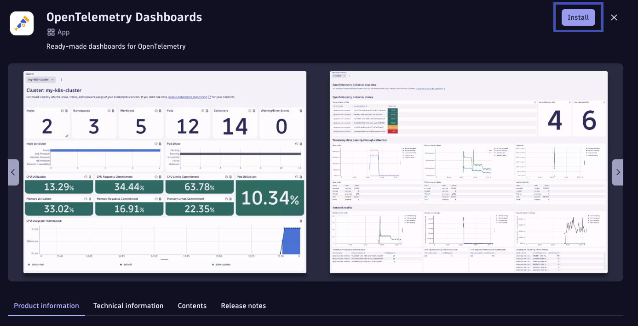
Task: Click the copy icon on the Pod phase panel
Action: coord(300,143)
